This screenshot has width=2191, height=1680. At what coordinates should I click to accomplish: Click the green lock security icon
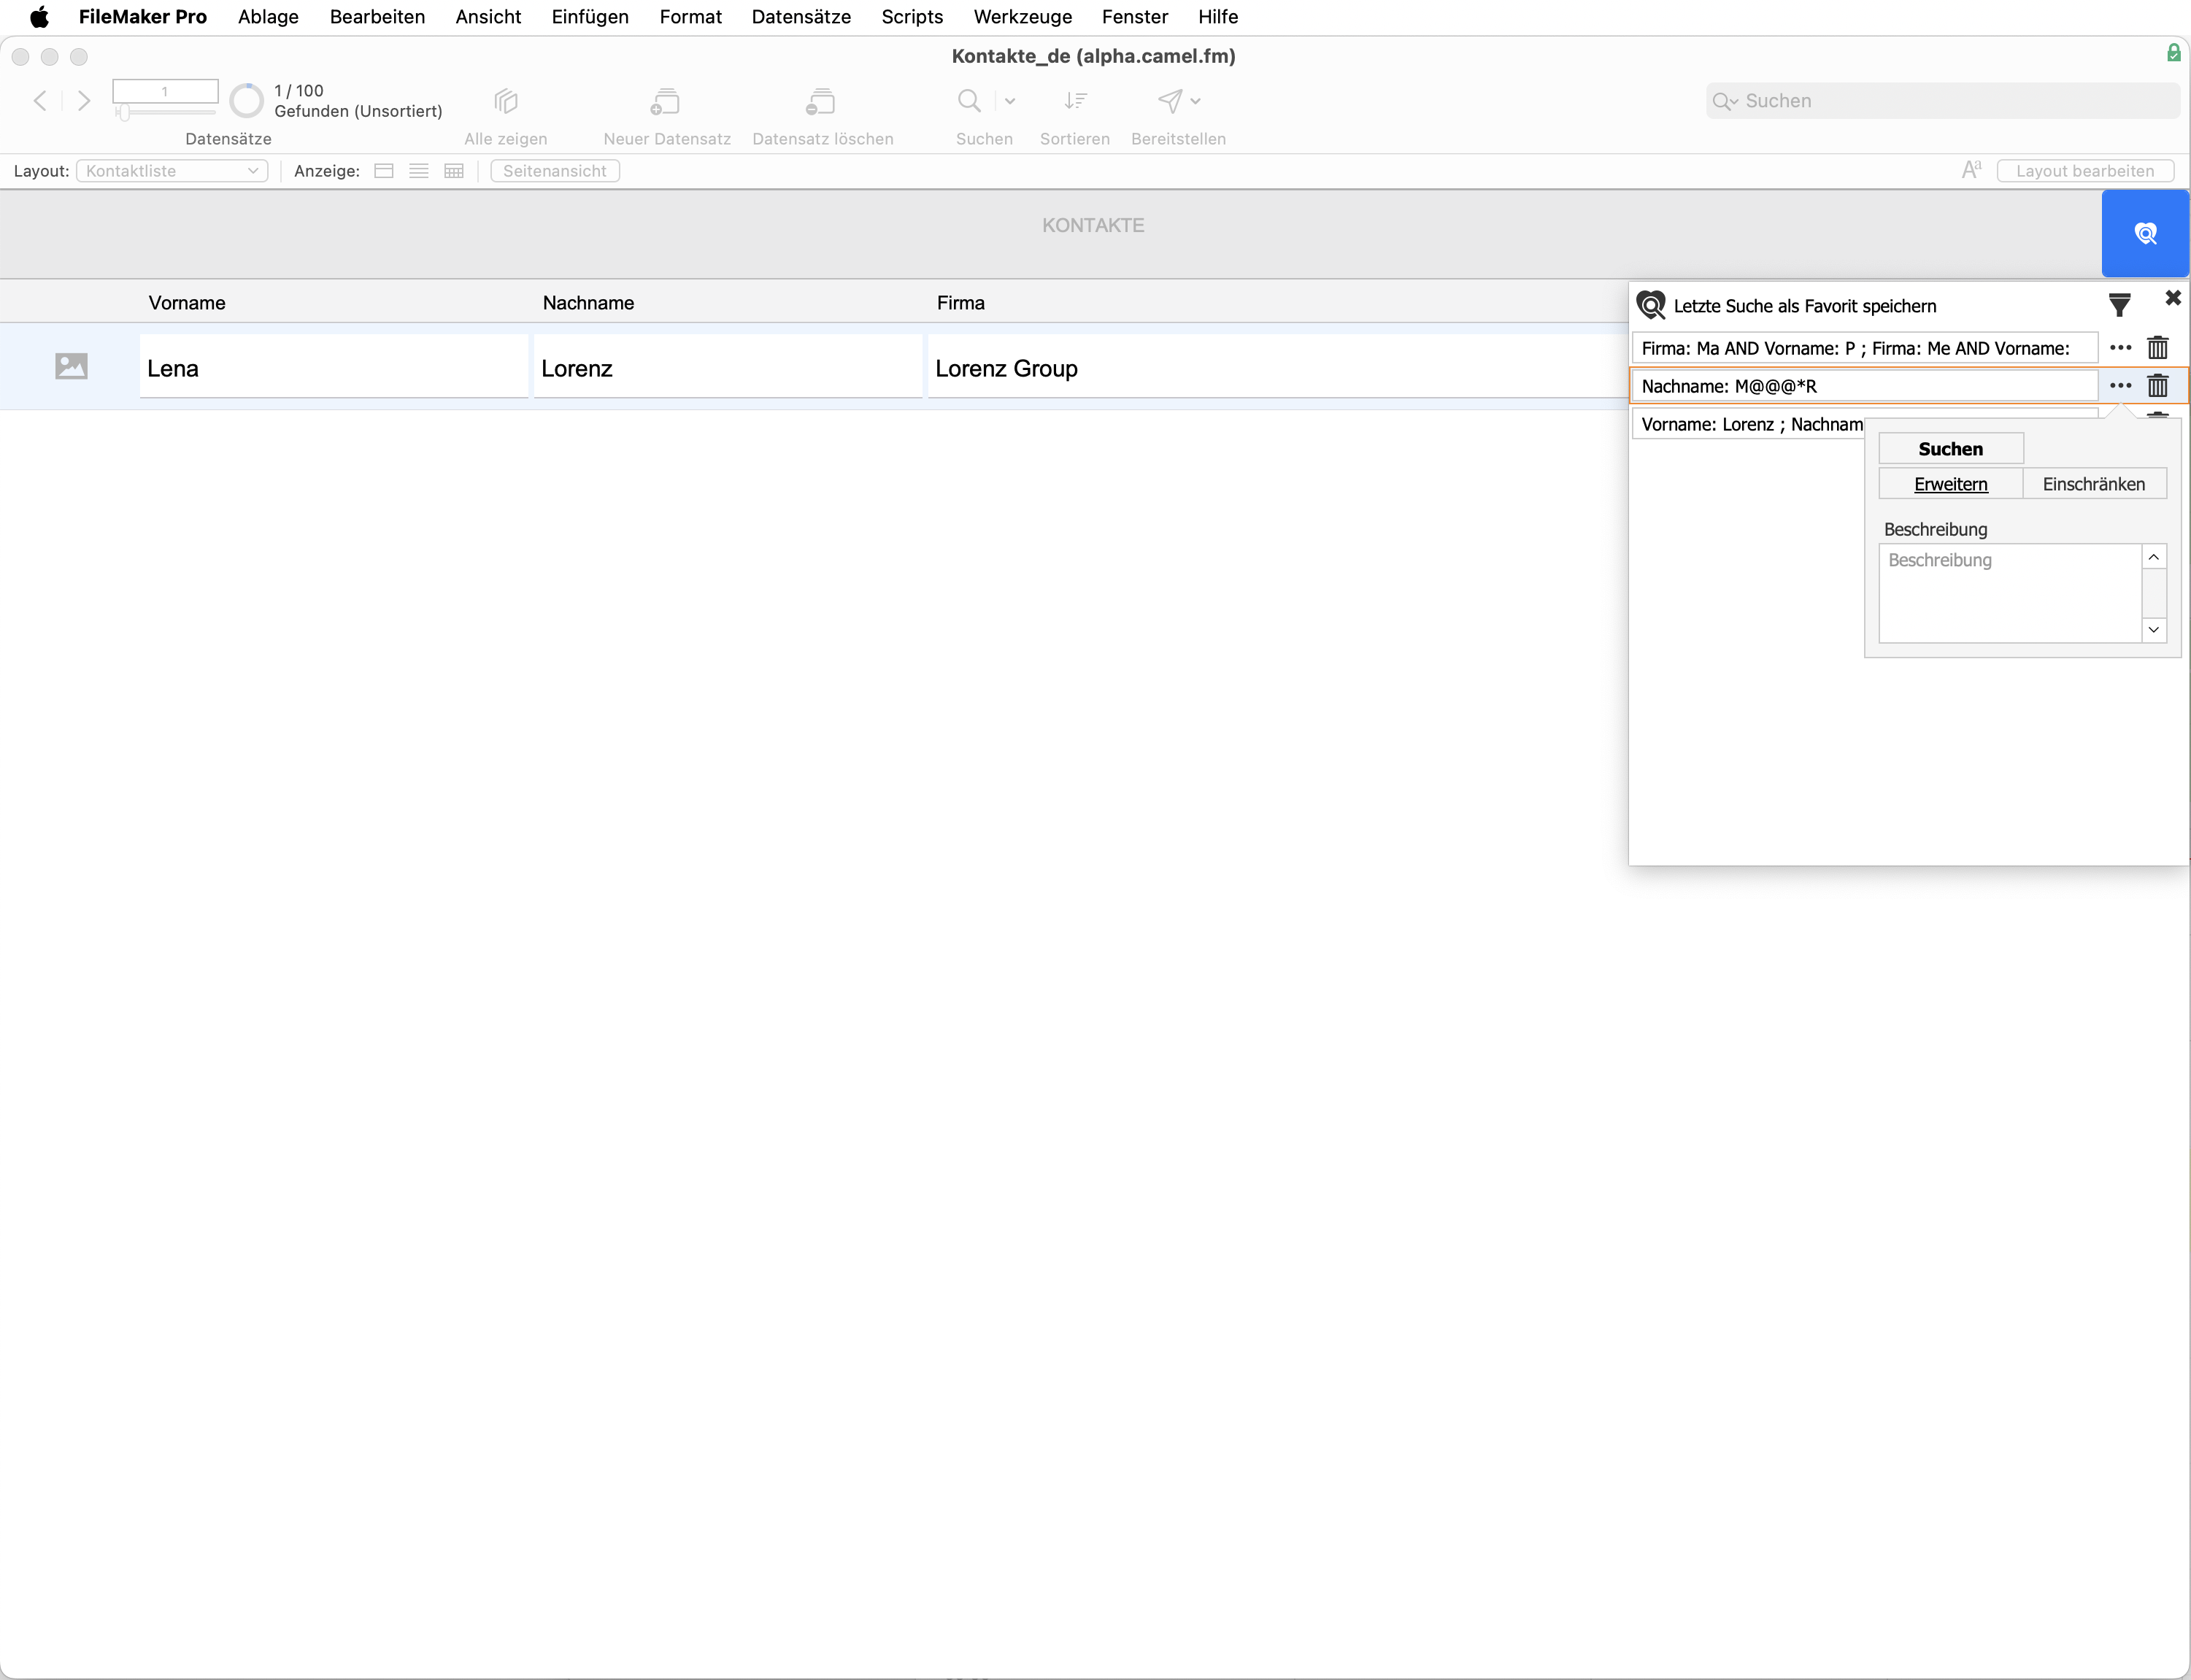click(x=2173, y=53)
